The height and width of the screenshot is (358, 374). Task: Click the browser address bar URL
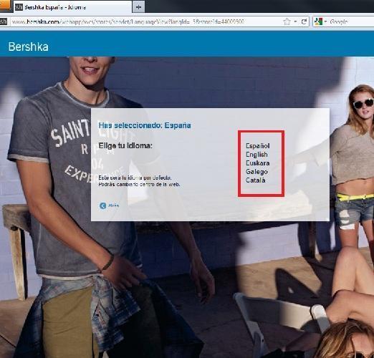click(x=128, y=22)
